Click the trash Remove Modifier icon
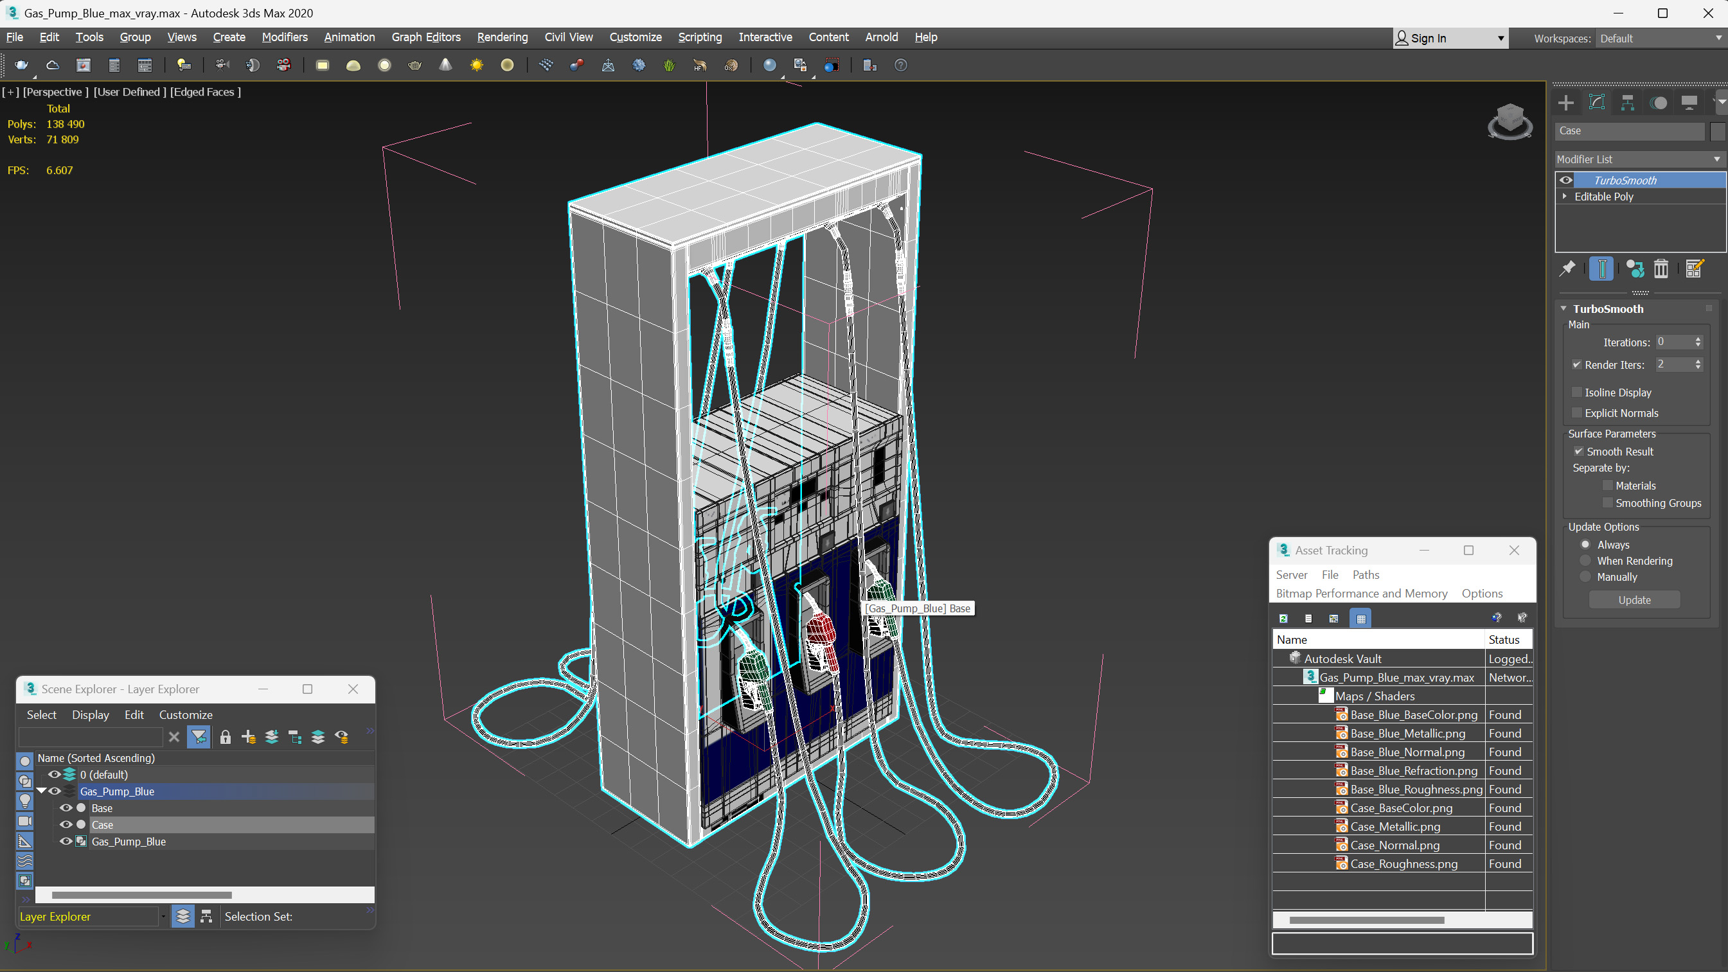The width and height of the screenshot is (1728, 972). [1661, 269]
